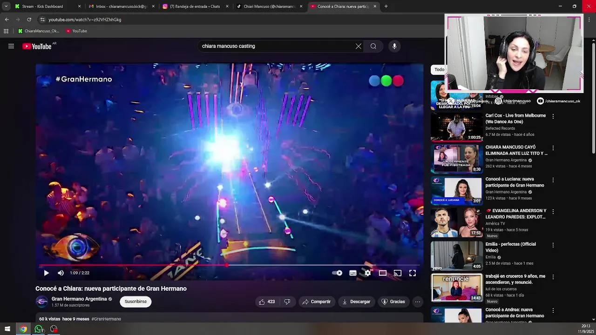Clear the search box text
596x335 pixels.
359,46
